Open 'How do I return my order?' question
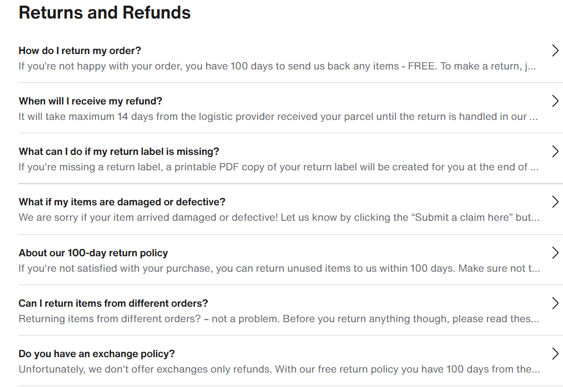563x387 pixels. (x=80, y=50)
